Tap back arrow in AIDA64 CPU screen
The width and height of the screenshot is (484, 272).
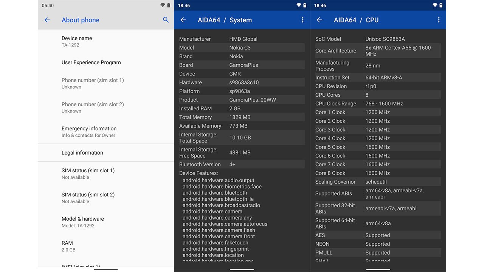point(320,20)
